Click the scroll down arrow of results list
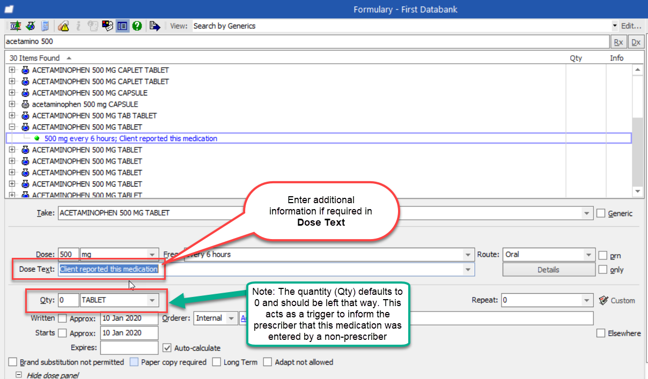The height and width of the screenshot is (379, 648). tap(637, 191)
